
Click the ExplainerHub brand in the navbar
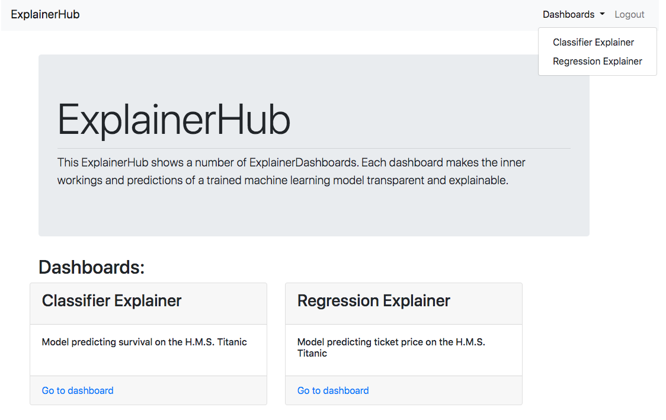45,14
